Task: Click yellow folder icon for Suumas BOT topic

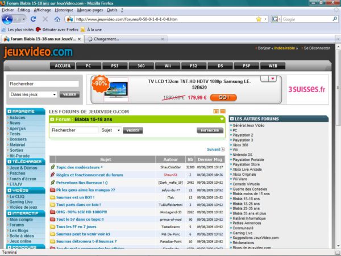Action: click(52, 197)
